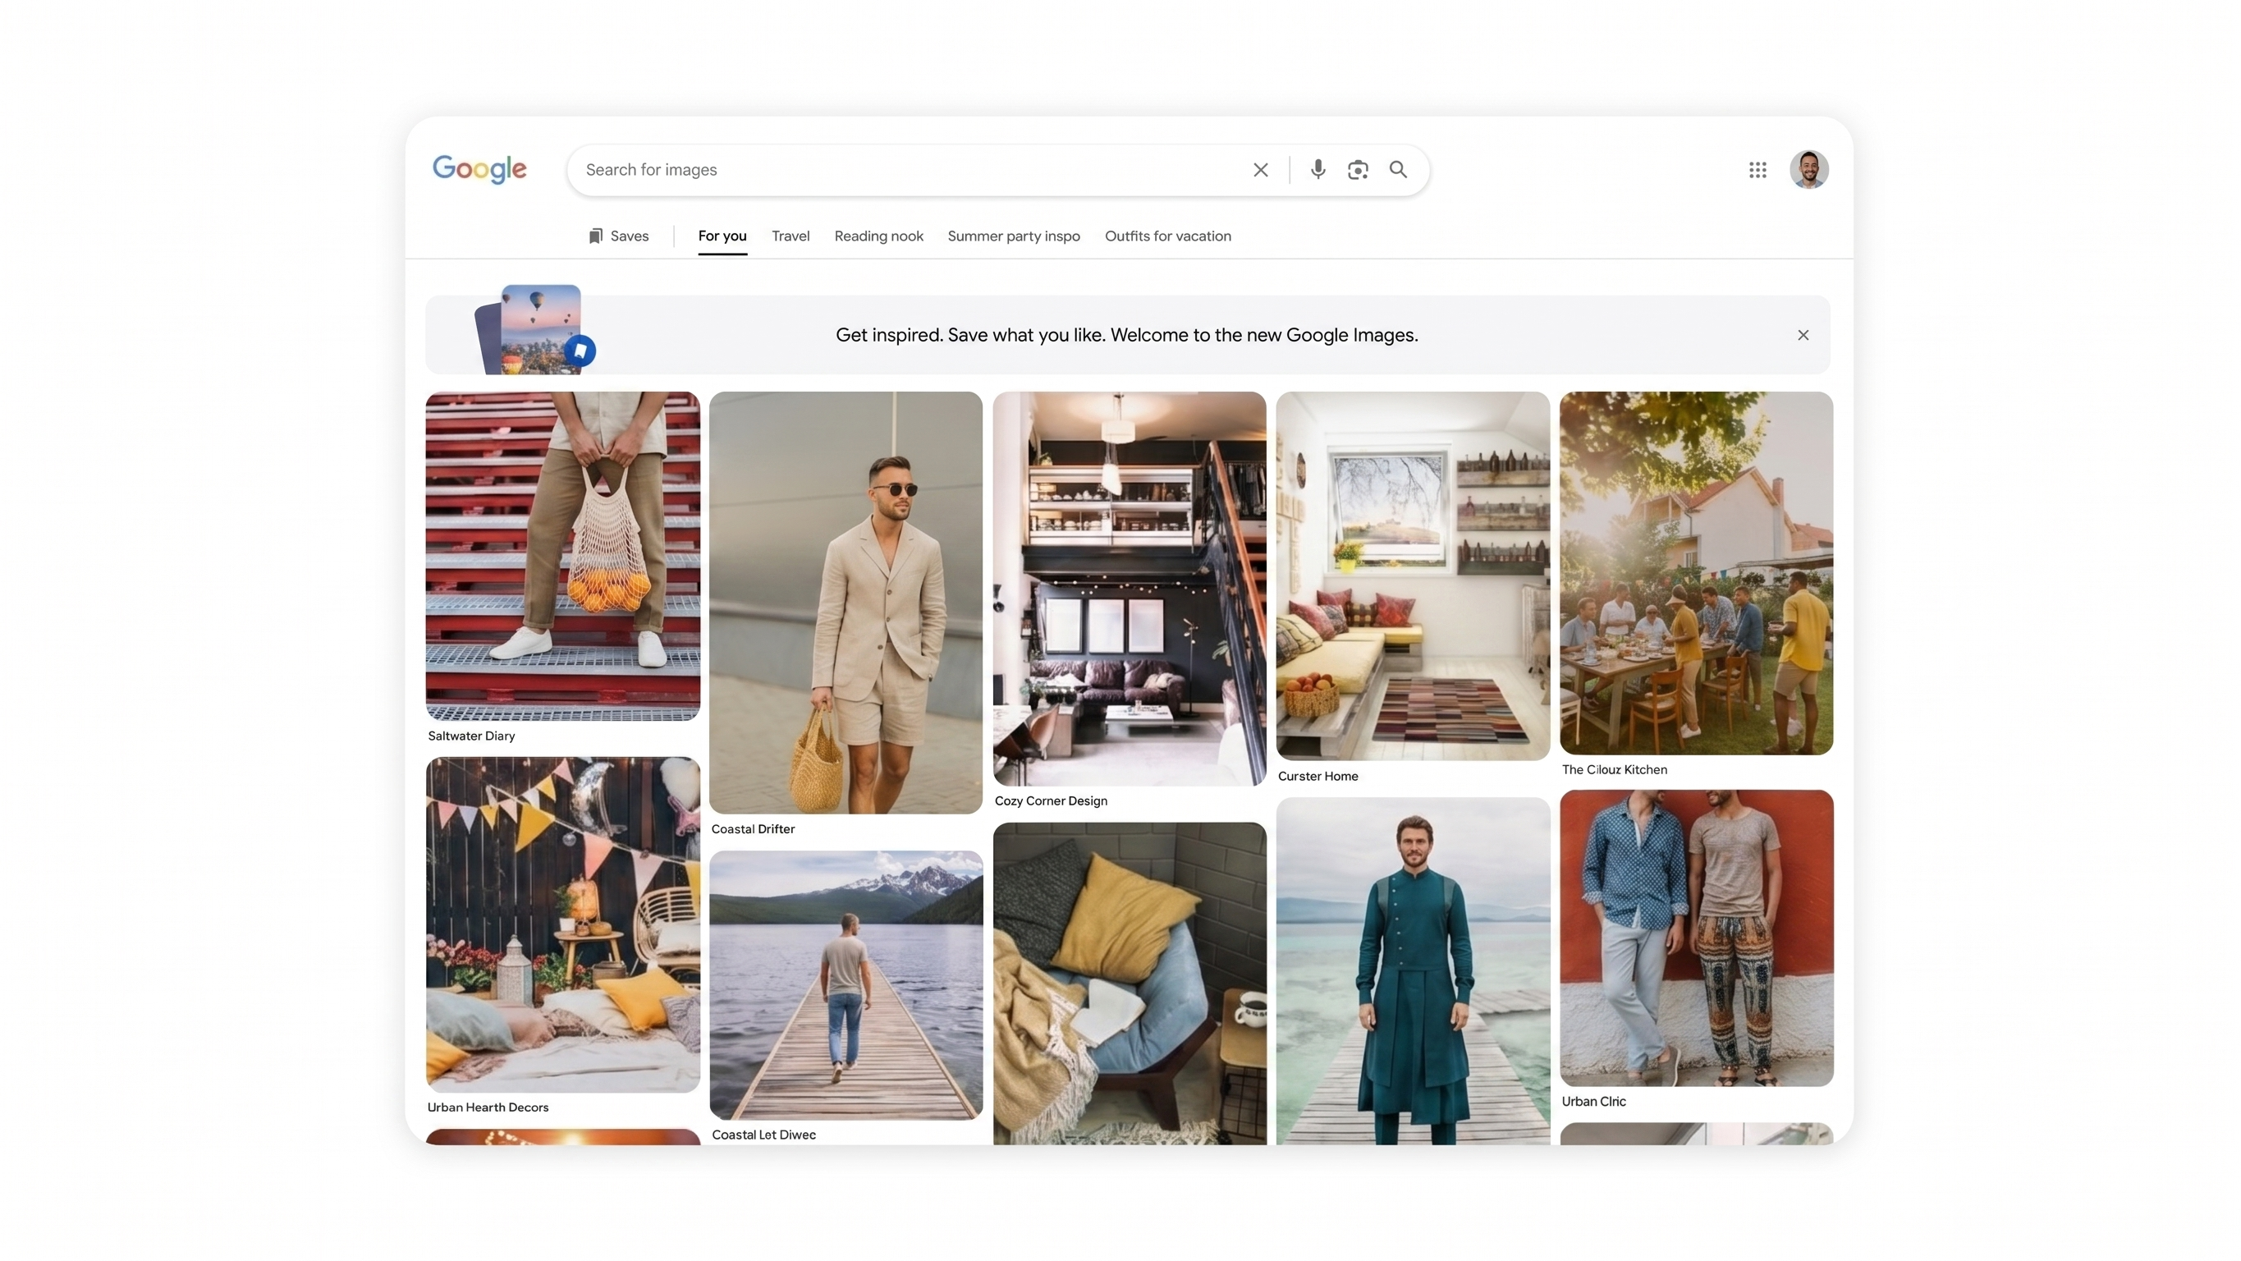
Task: Open the Coastal Drifter suit photo
Action: [x=846, y=603]
